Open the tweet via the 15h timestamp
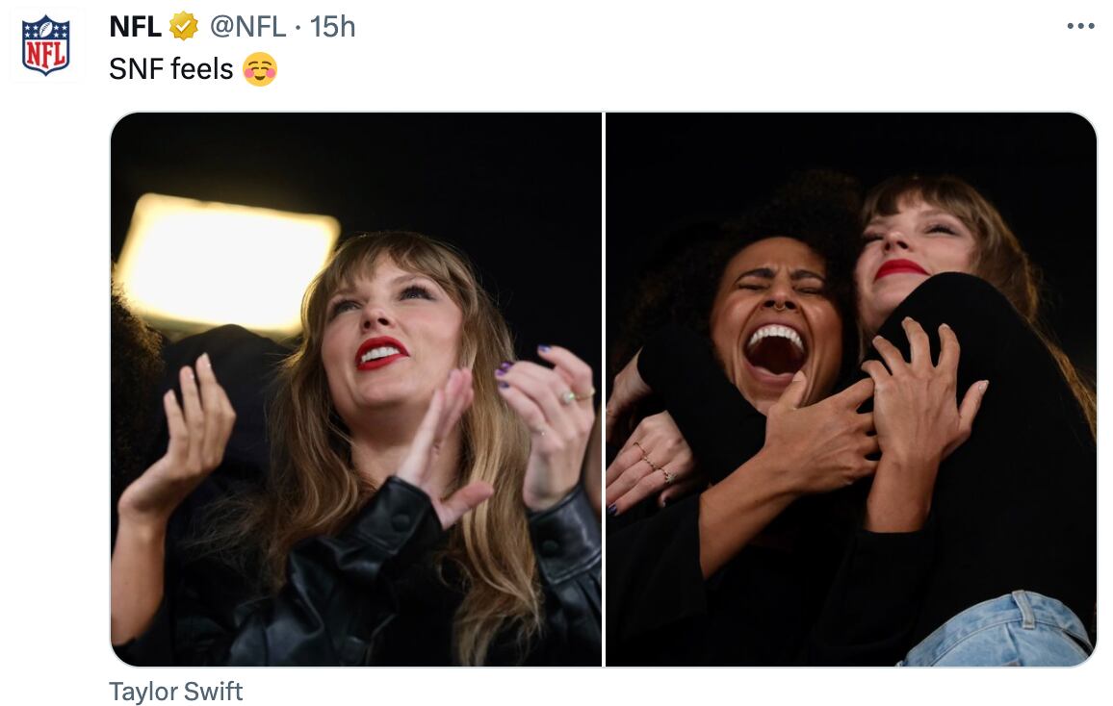The height and width of the screenshot is (706, 1113). click(333, 27)
